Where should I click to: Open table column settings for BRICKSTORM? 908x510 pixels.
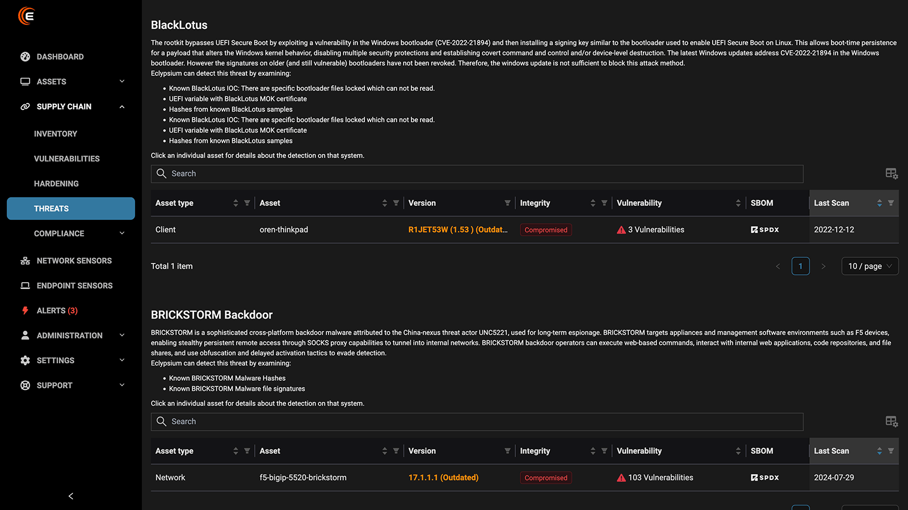click(x=891, y=421)
